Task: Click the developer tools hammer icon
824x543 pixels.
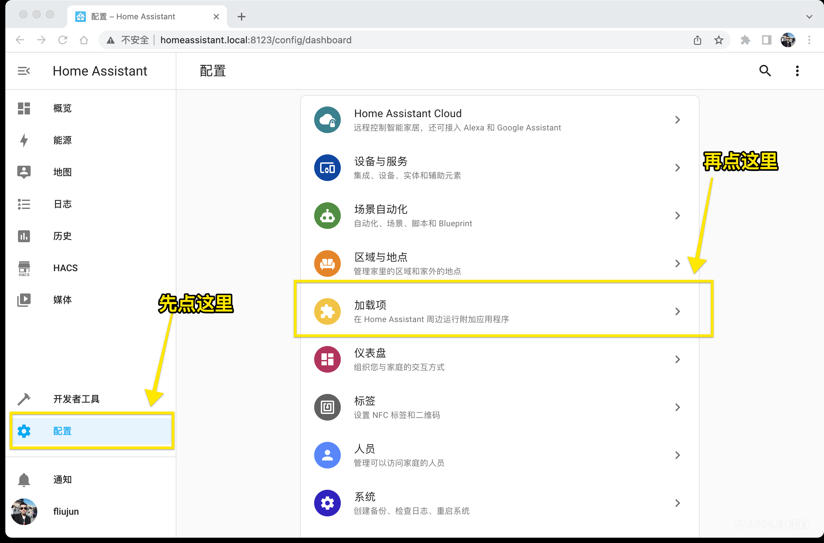Action: pyautogui.click(x=24, y=399)
